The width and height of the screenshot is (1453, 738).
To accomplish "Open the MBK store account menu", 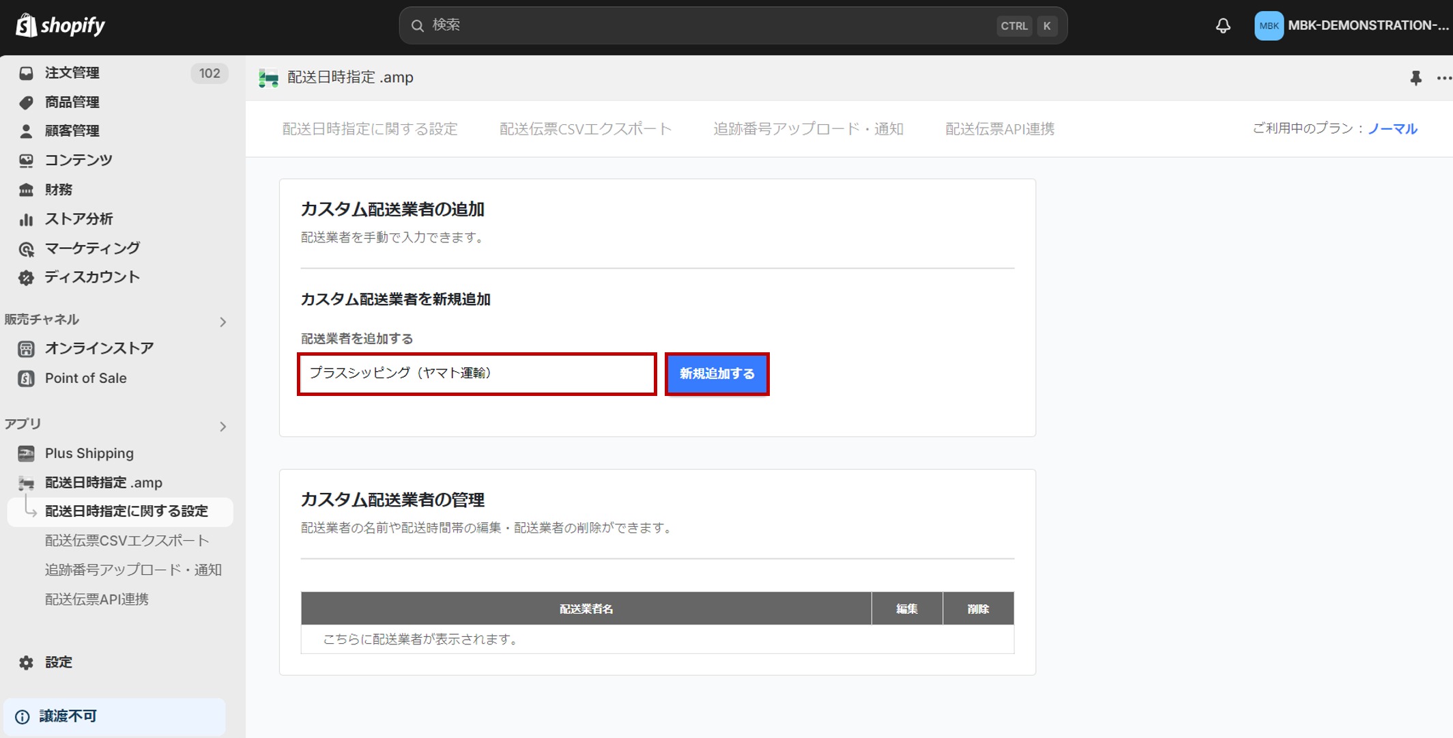I will (1351, 26).
